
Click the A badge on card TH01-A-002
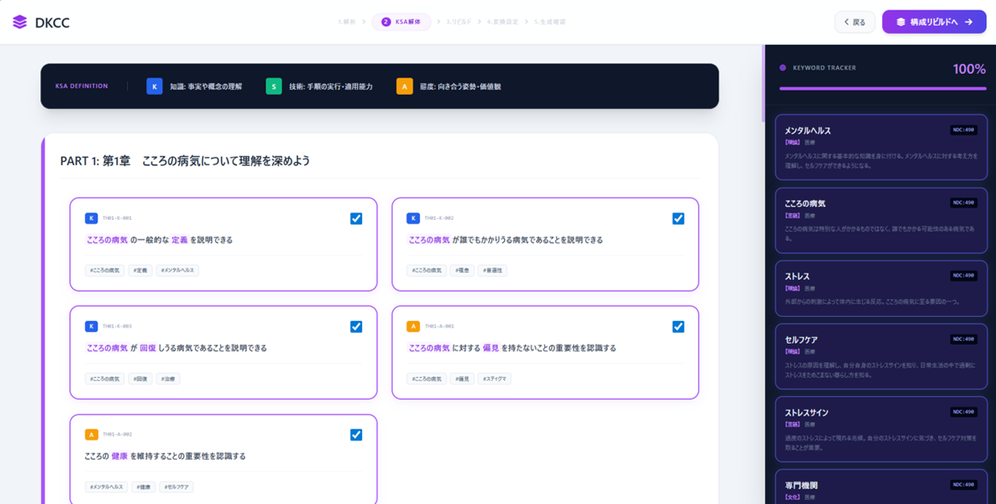[x=91, y=435]
